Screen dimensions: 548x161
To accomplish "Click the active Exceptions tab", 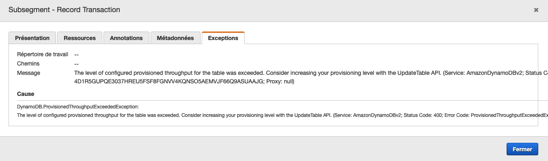I will coord(223,38).
